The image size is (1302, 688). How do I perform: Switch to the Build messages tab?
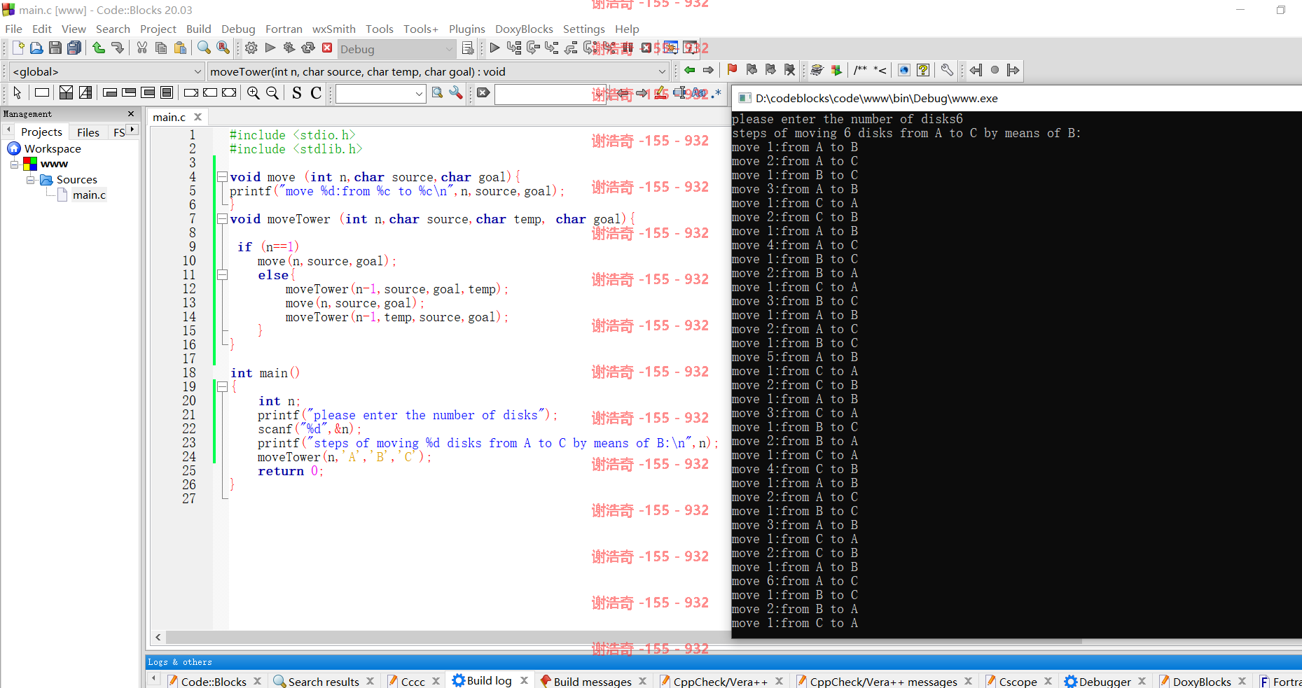tap(593, 681)
